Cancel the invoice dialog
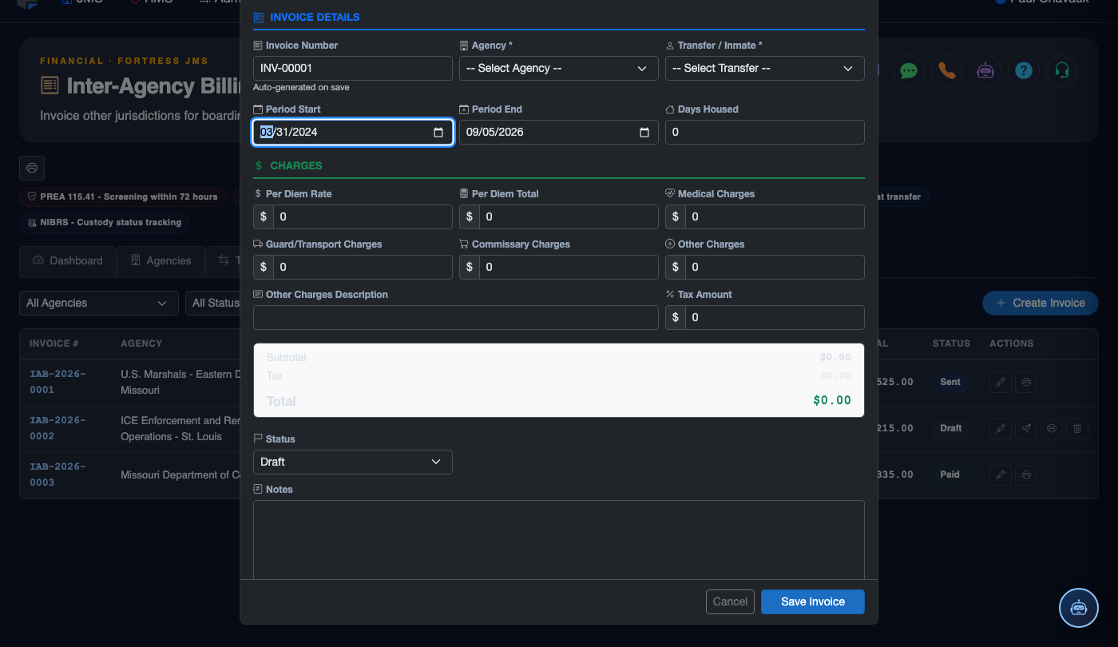Screen dimensions: 1118x647 731,602
